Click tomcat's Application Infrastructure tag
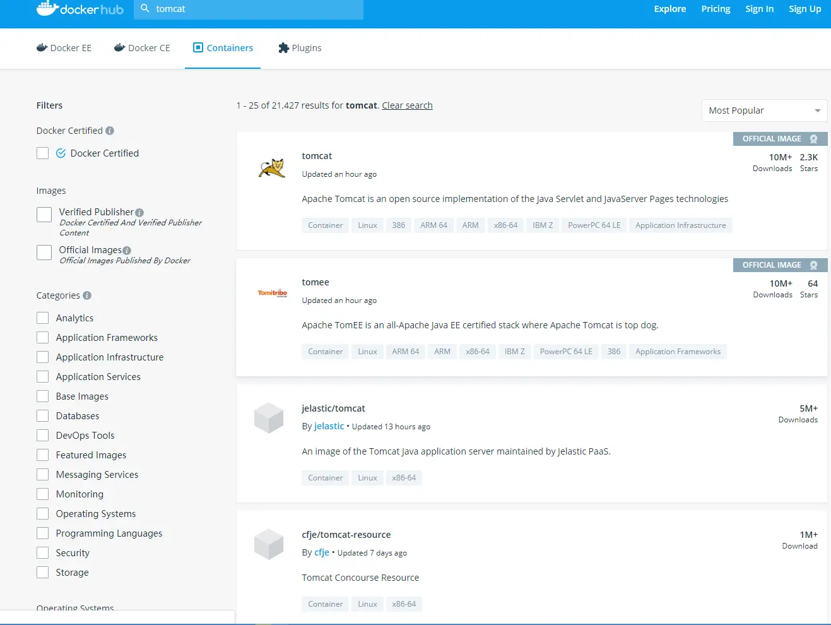Image resolution: width=831 pixels, height=625 pixels. [x=681, y=225]
